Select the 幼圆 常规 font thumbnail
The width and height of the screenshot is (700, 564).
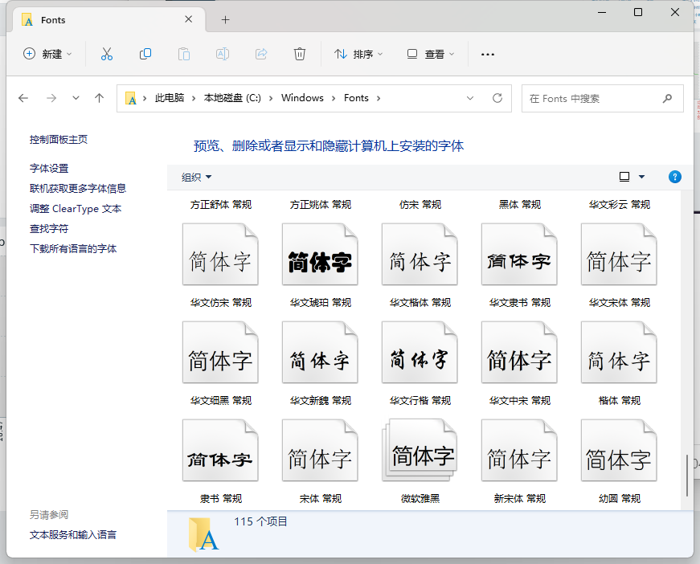[x=619, y=450]
